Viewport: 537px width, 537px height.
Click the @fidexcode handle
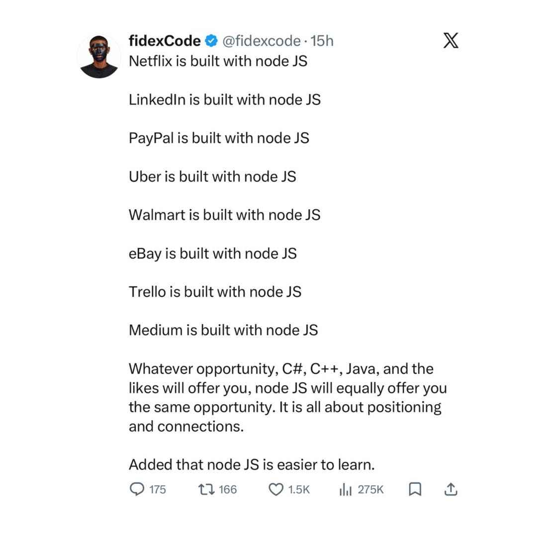[261, 41]
